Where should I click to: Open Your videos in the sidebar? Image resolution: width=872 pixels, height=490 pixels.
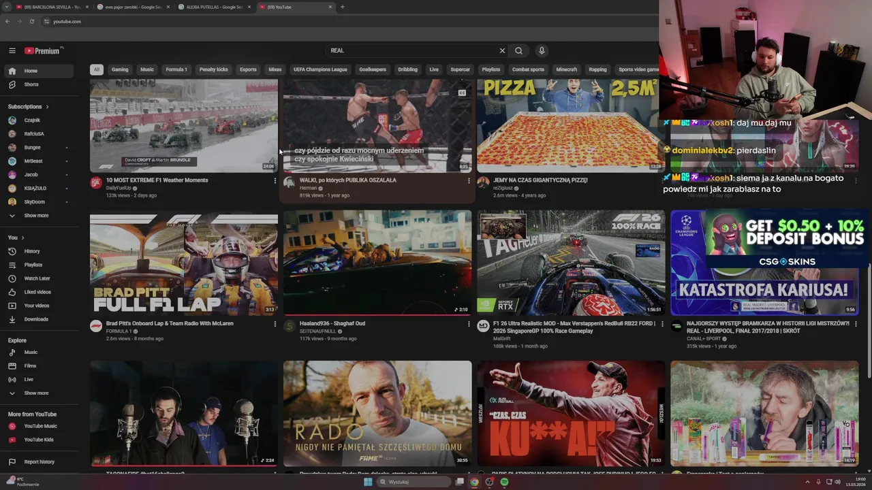click(x=38, y=306)
